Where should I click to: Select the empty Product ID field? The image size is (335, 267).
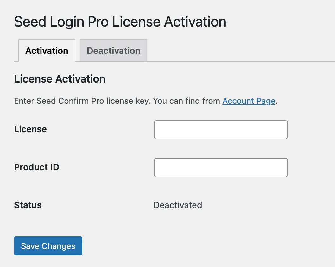[x=221, y=168]
